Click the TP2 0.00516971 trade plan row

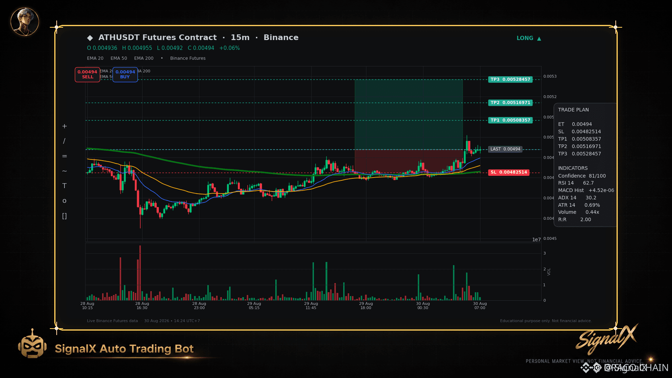(x=580, y=146)
